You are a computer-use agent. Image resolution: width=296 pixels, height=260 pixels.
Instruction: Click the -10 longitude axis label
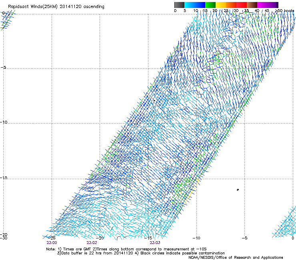pyautogui.click(x=196, y=238)
